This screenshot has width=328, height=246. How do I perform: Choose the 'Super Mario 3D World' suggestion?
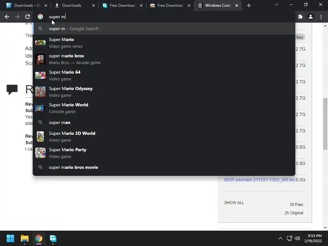pyautogui.click(x=164, y=136)
